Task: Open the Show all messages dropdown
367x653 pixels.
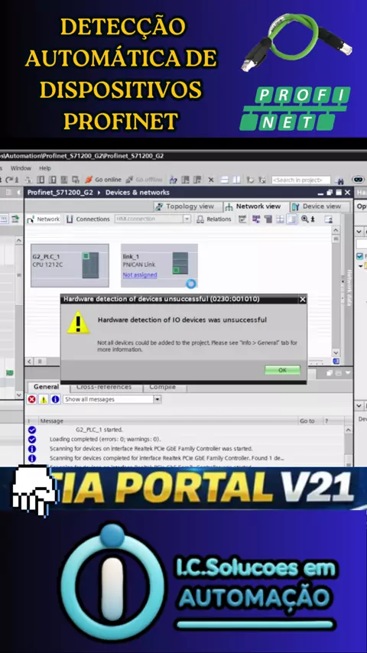Action: 158,399
